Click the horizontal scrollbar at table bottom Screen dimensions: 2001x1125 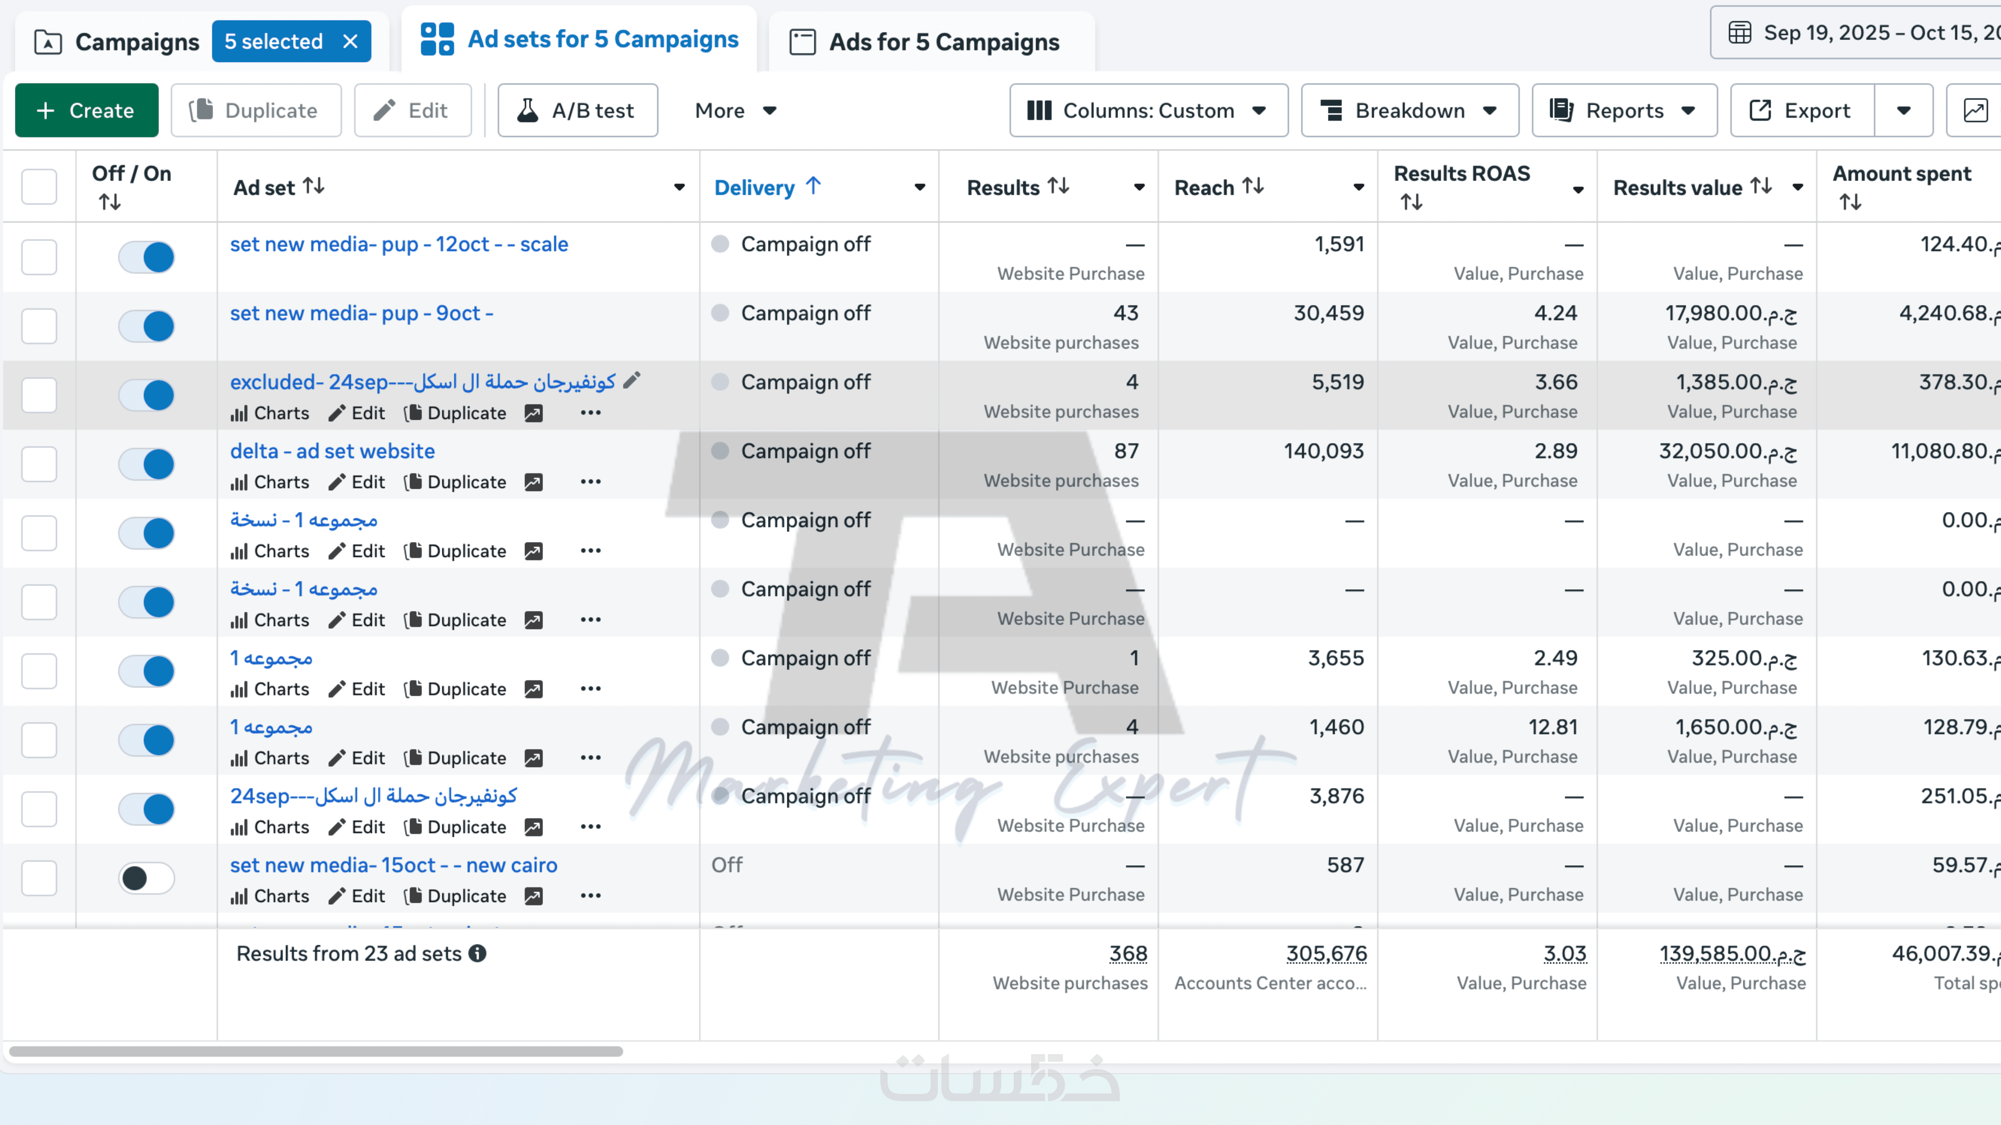point(316,1051)
